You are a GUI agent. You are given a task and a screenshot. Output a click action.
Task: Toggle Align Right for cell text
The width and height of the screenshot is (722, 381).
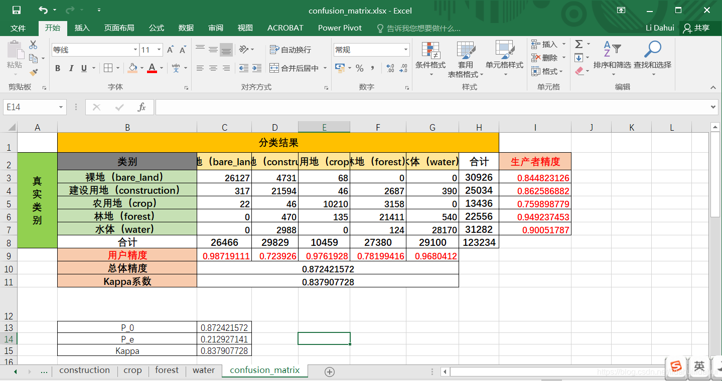coord(226,68)
